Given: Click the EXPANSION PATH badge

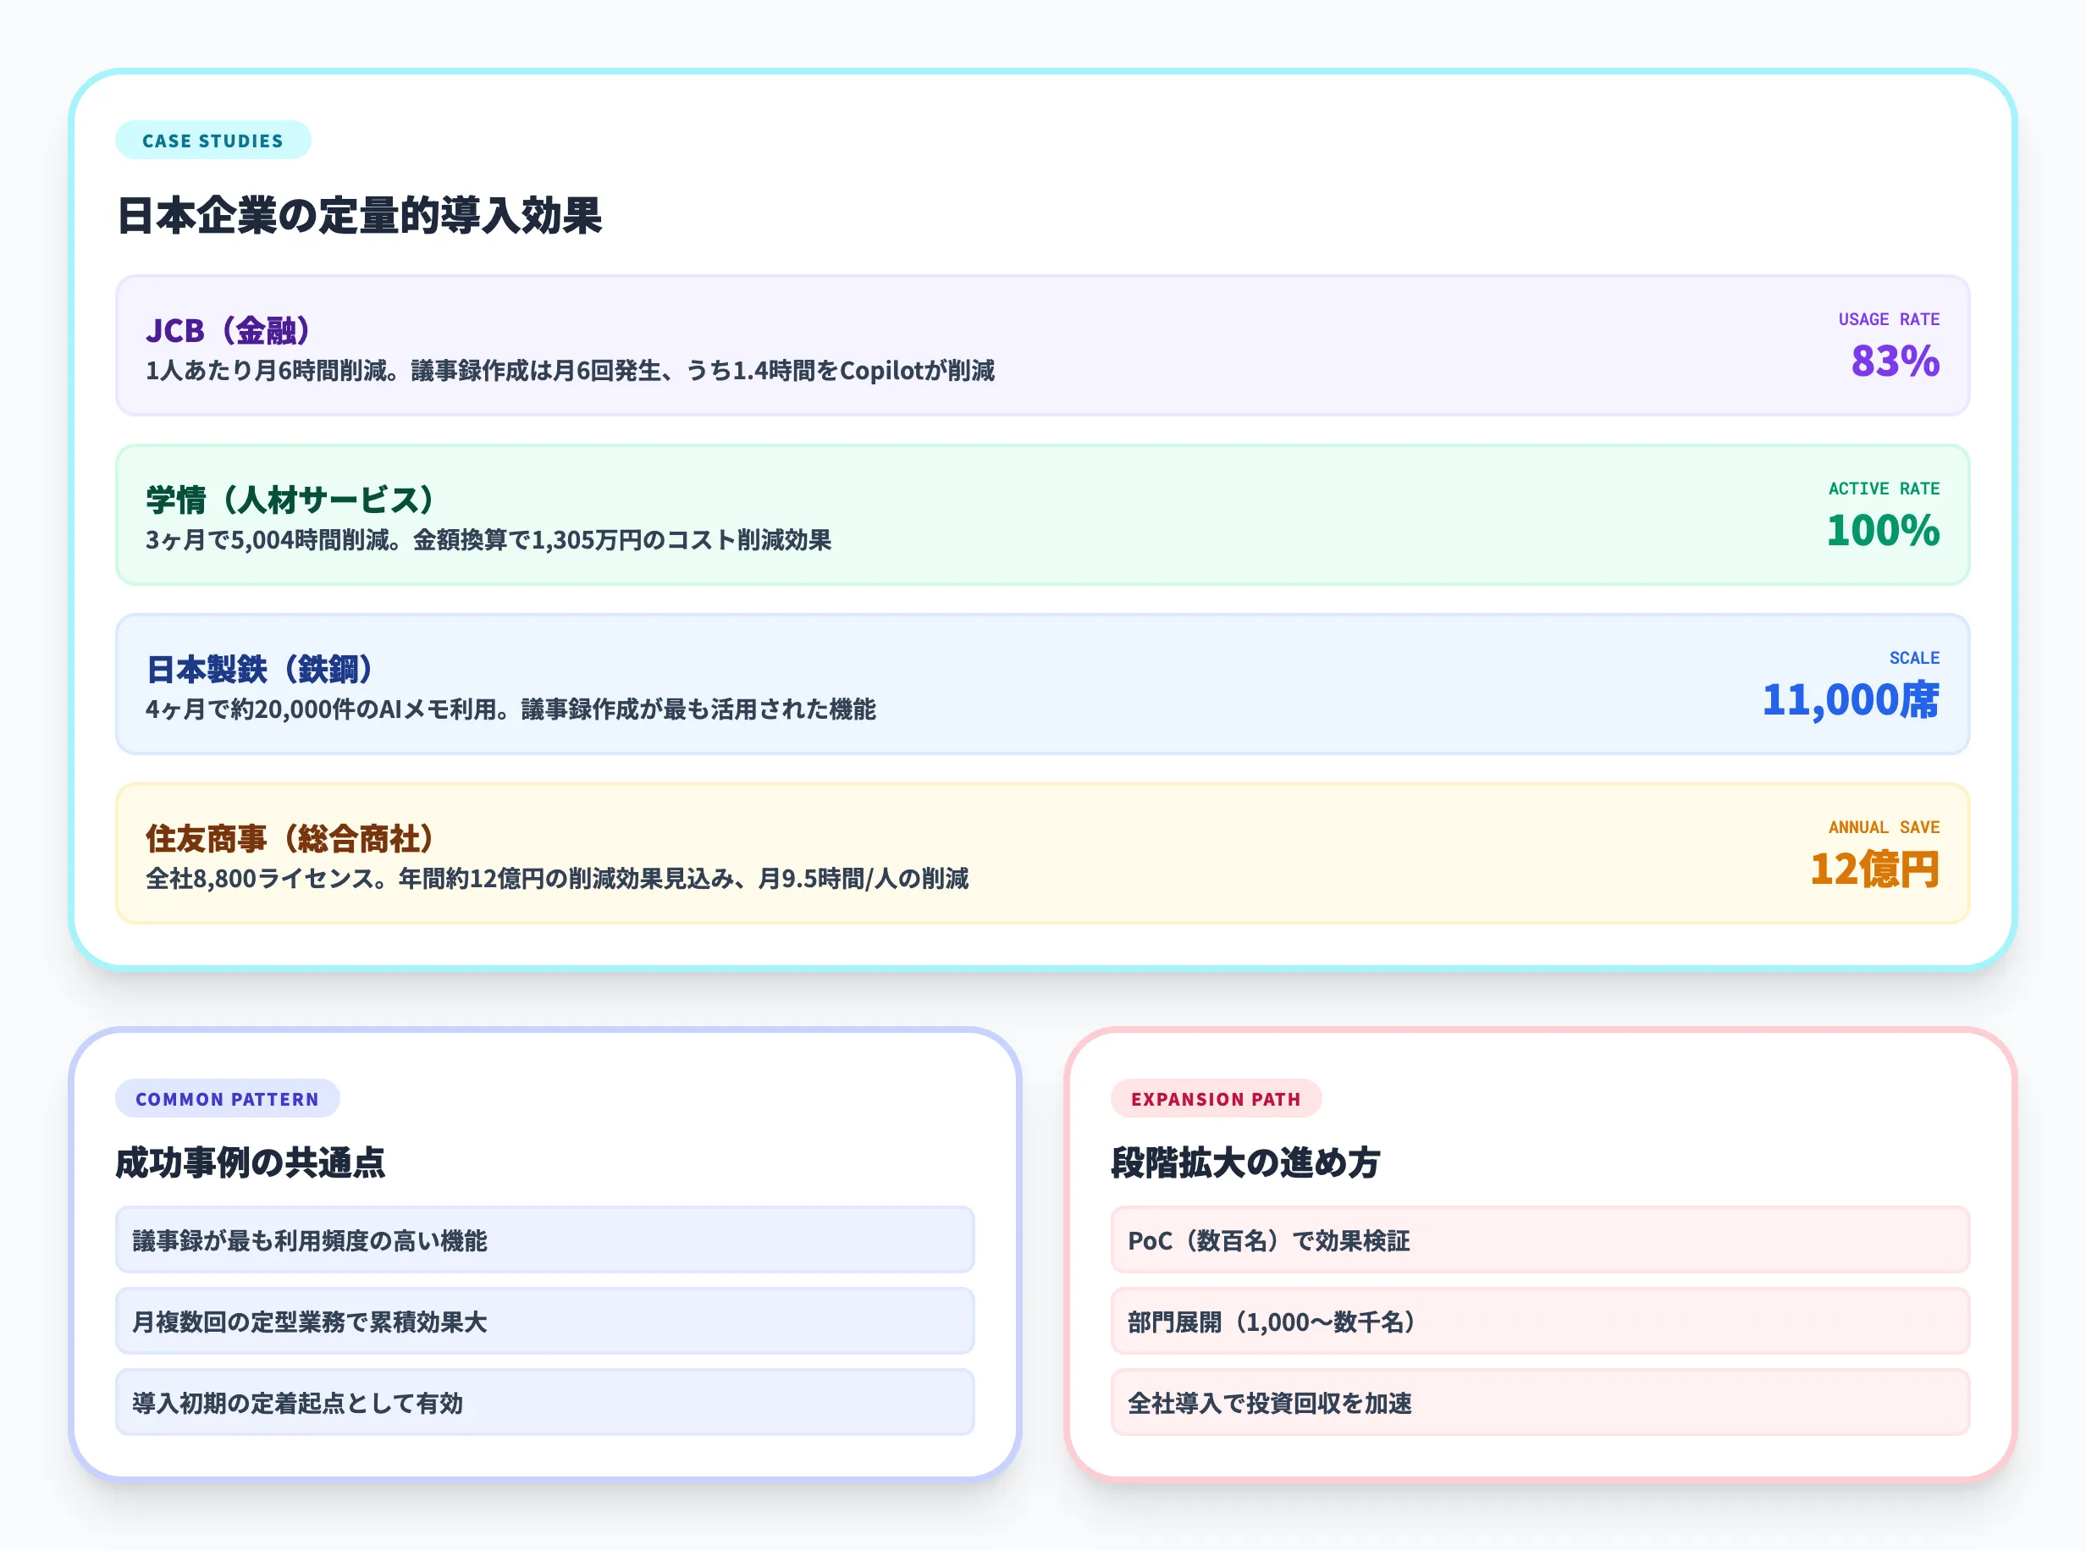Looking at the screenshot, I should (x=1216, y=1100).
